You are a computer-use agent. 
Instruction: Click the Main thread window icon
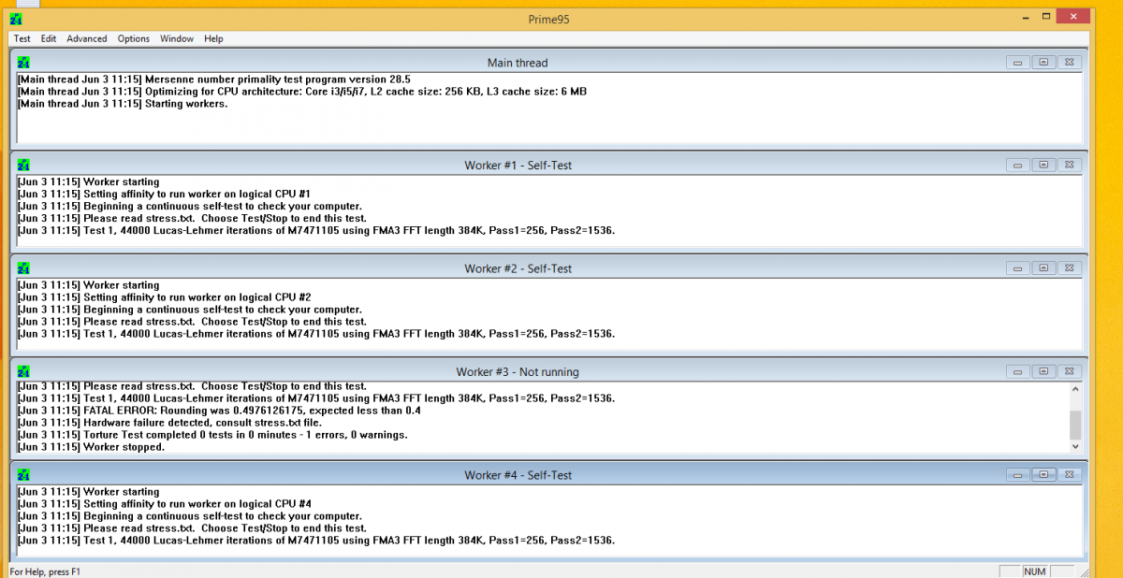23,63
